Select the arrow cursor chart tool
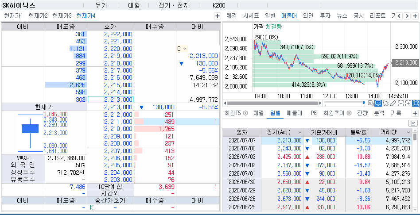This screenshot has height=215, width=420. click(385, 103)
